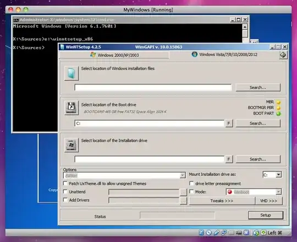297x242 pixels.
Task: Click the Installation drive icon
Action: pyautogui.click(x=71, y=145)
